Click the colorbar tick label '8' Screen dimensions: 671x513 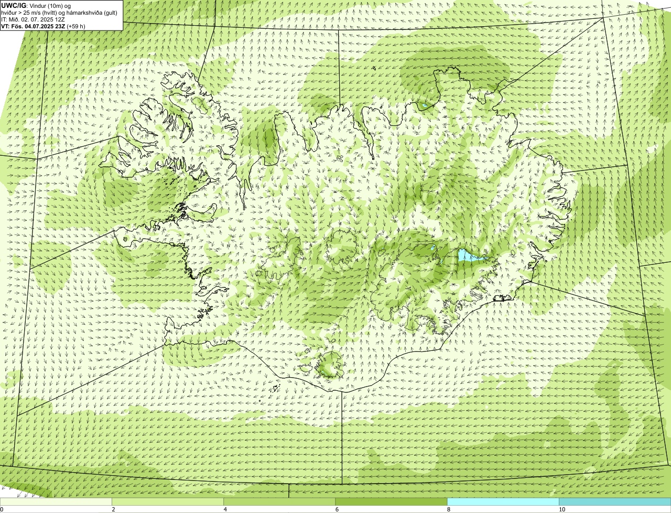point(449,509)
